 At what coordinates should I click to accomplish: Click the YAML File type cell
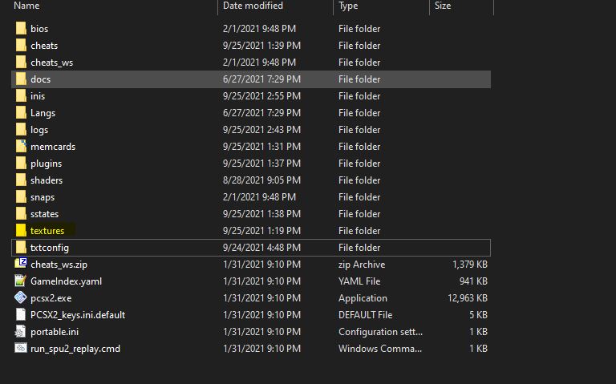359,281
